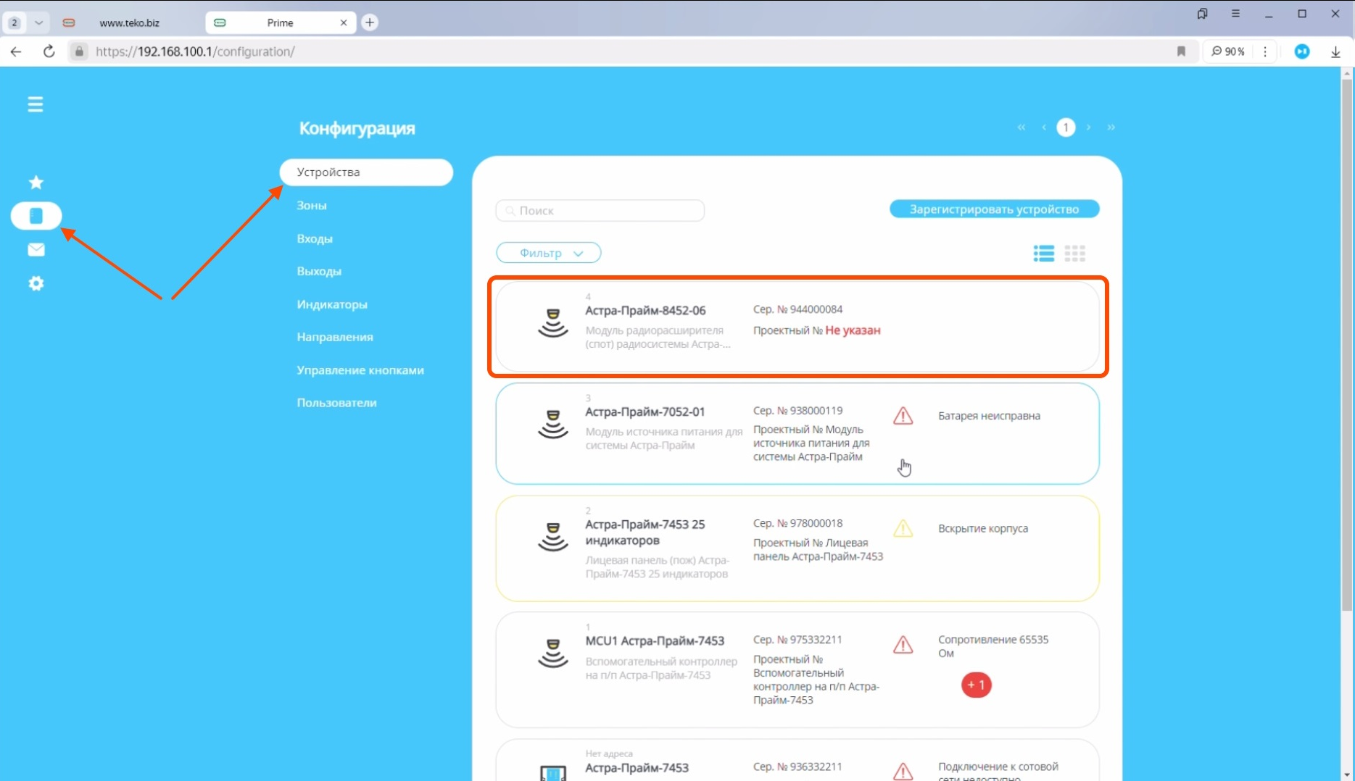This screenshot has width=1355, height=781.
Task: Reload the page in browser
Action: click(x=49, y=51)
